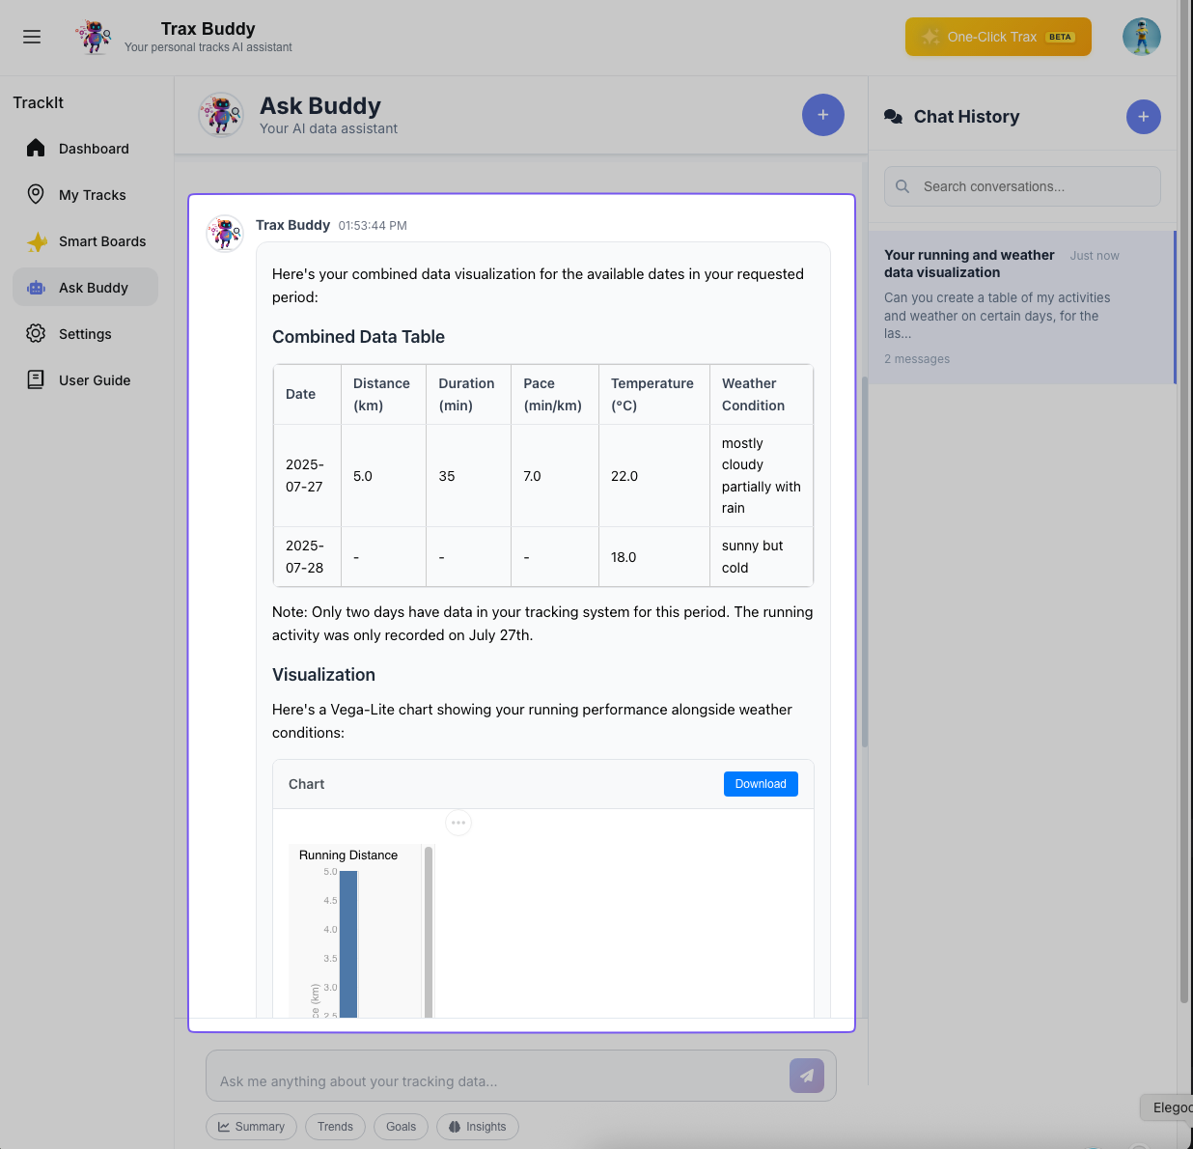Download the chart
The height and width of the screenshot is (1149, 1193).
click(x=761, y=784)
